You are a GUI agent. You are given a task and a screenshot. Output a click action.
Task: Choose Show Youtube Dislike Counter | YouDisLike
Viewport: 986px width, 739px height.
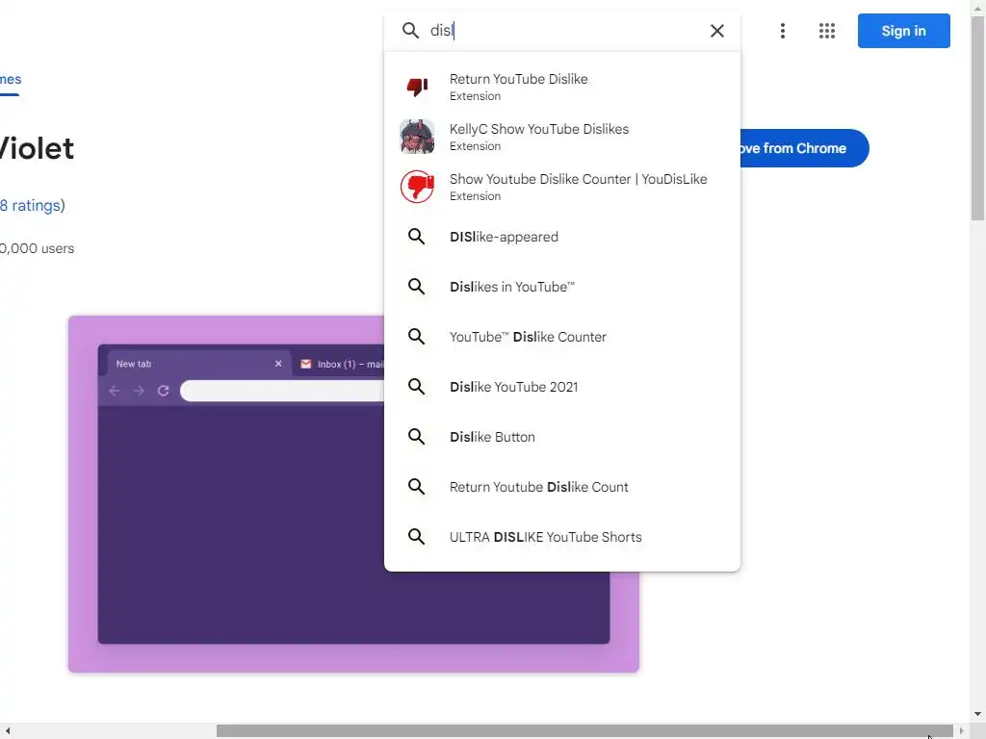(562, 187)
